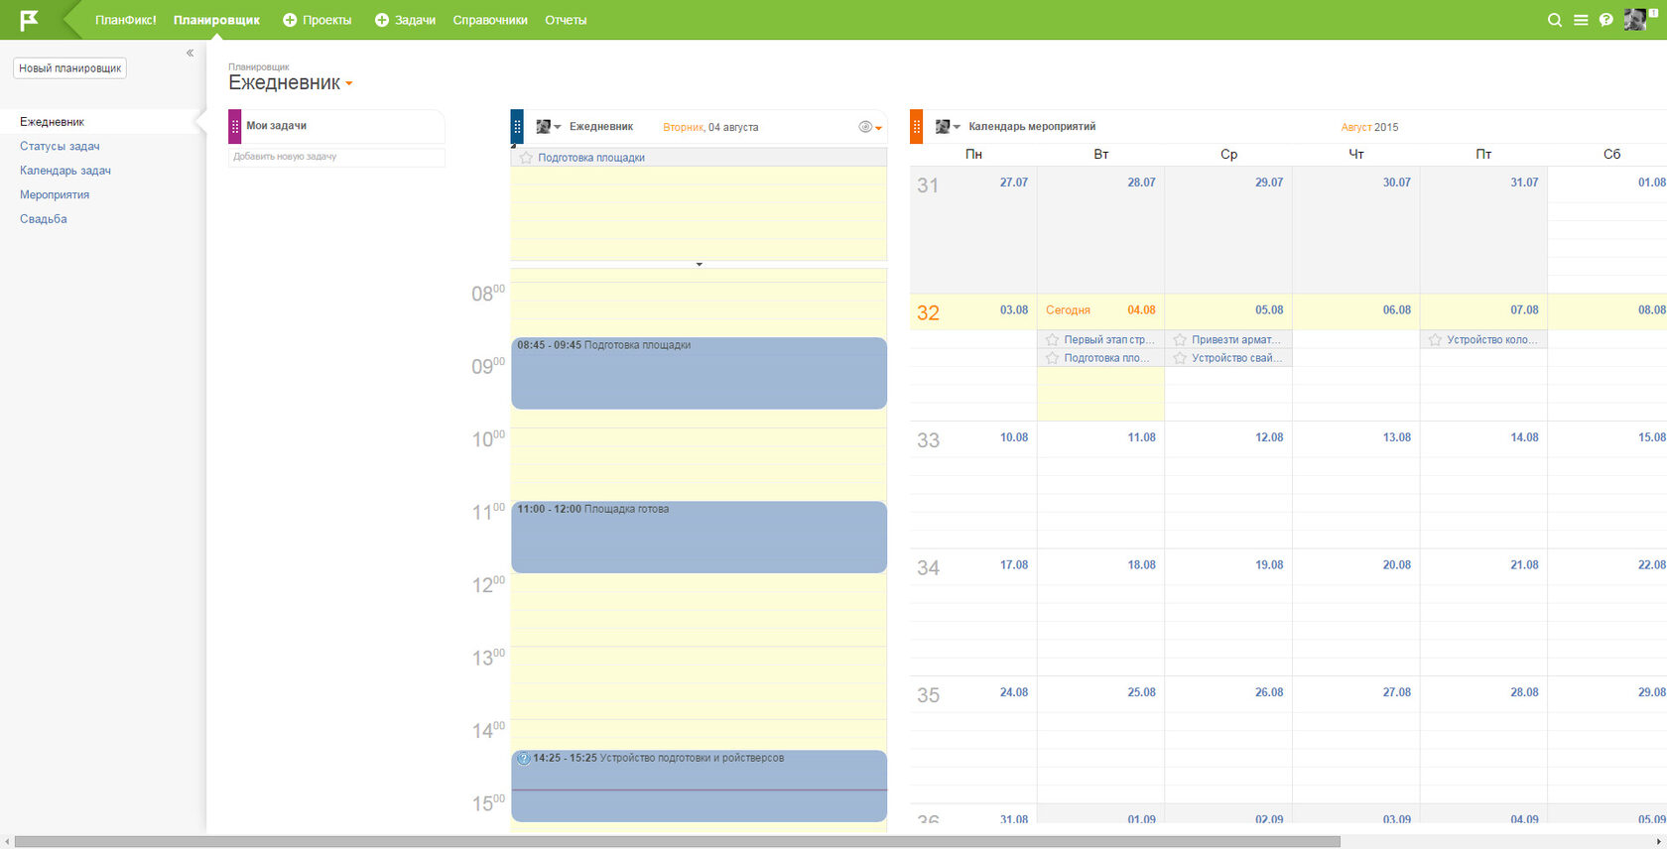Open Мероприятия in sidebar
This screenshot has width=1667, height=849.
tap(55, 194)
